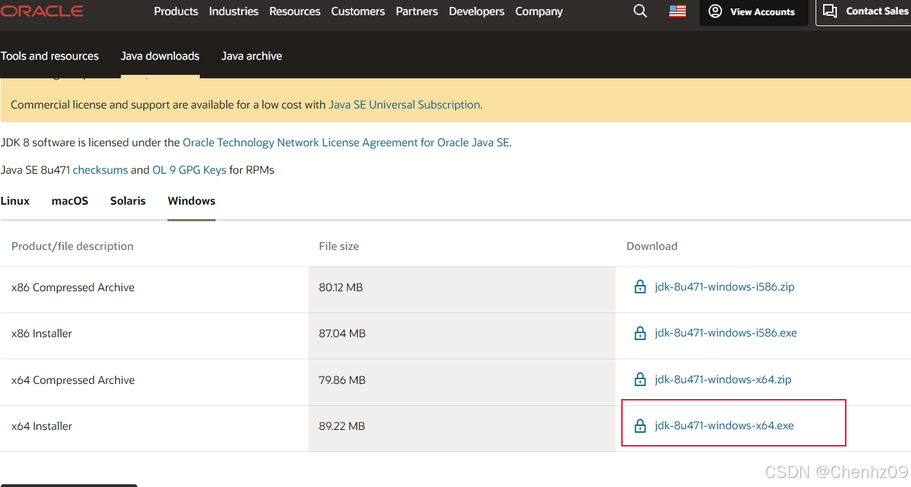Image resolution: width=911 pixels, height=487 pixels.
Task: Click the Oracle logo
Action: pos(42,11)
